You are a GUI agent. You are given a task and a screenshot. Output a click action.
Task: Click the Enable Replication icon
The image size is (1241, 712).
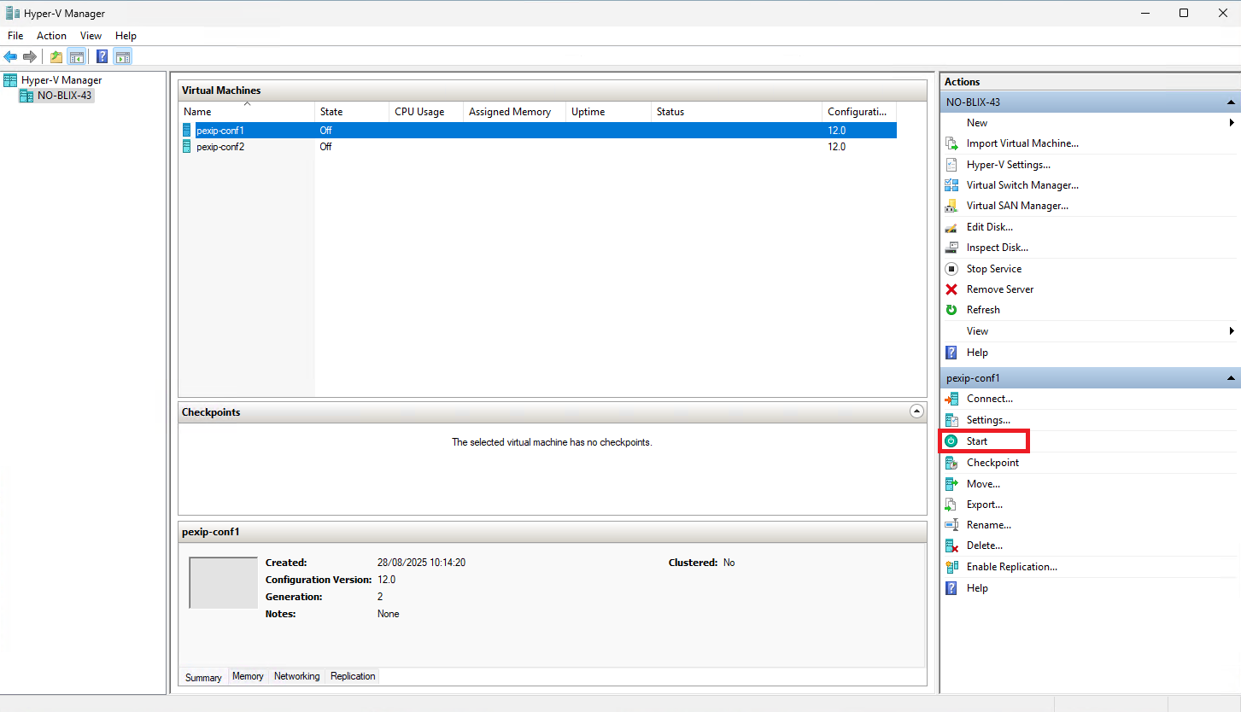tap(951, 567)
